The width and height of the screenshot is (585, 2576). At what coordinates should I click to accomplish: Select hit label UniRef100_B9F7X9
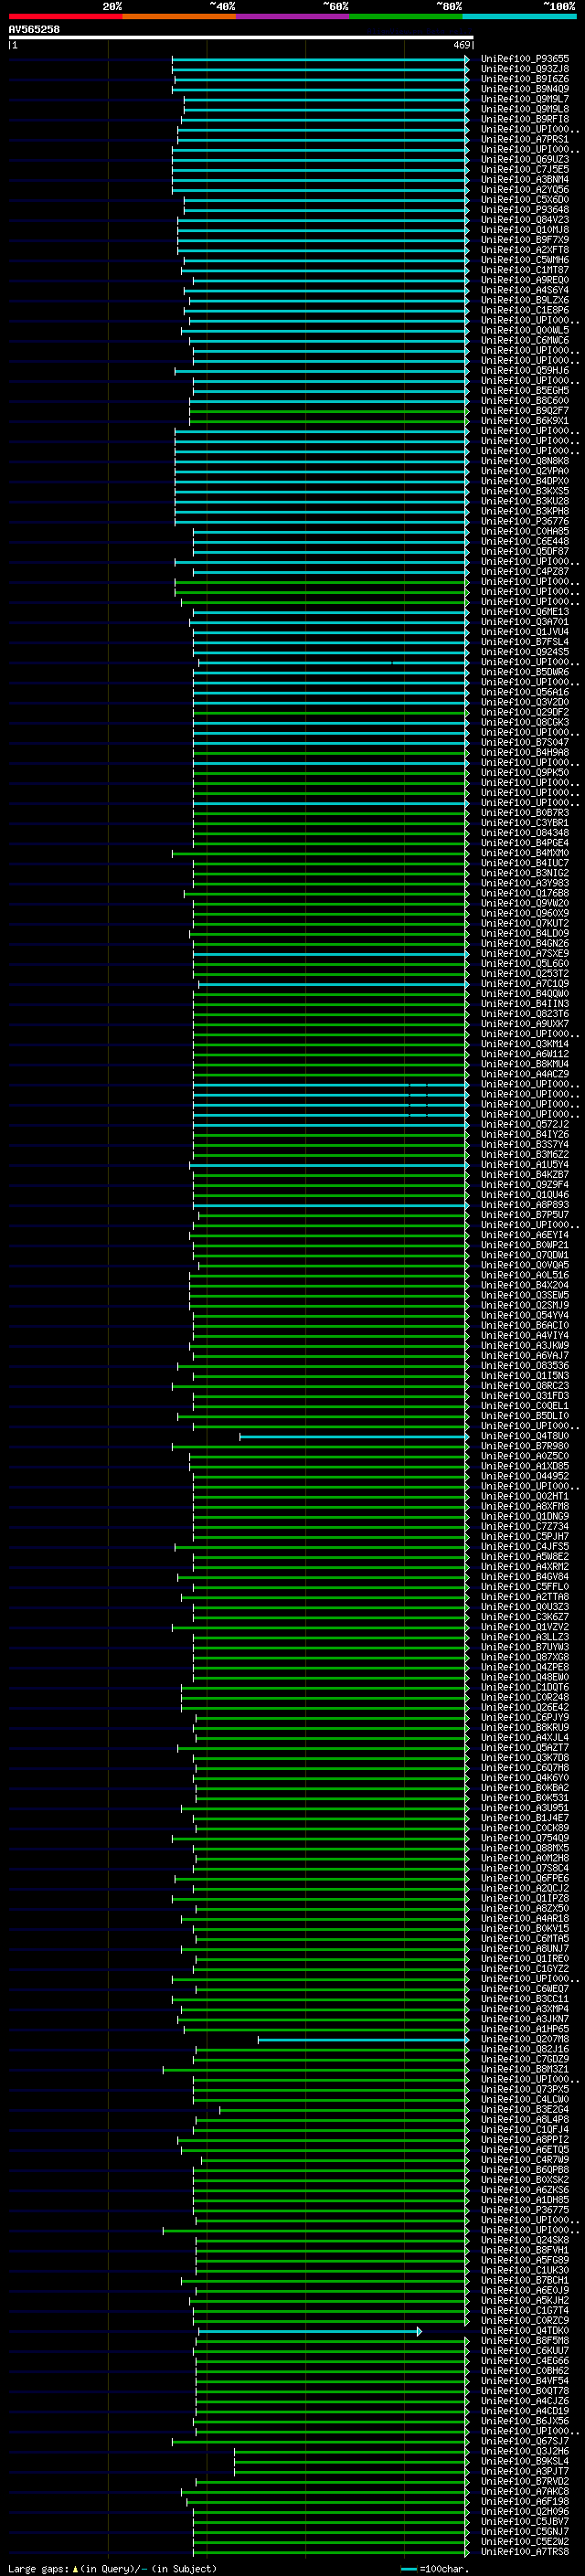[x=525, y=240]
